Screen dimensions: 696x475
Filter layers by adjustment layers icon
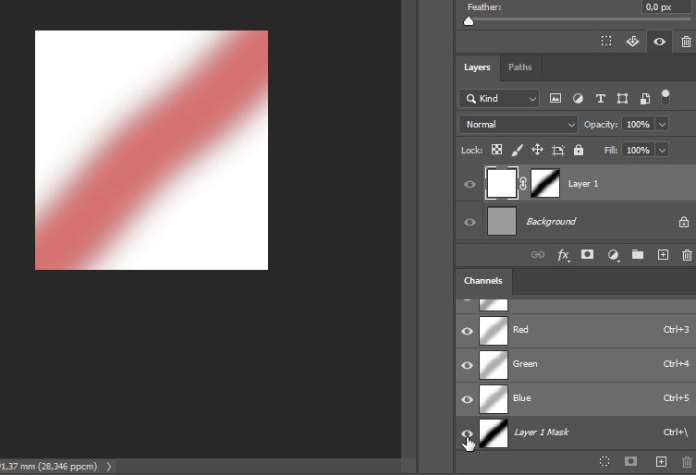[578, 98]
